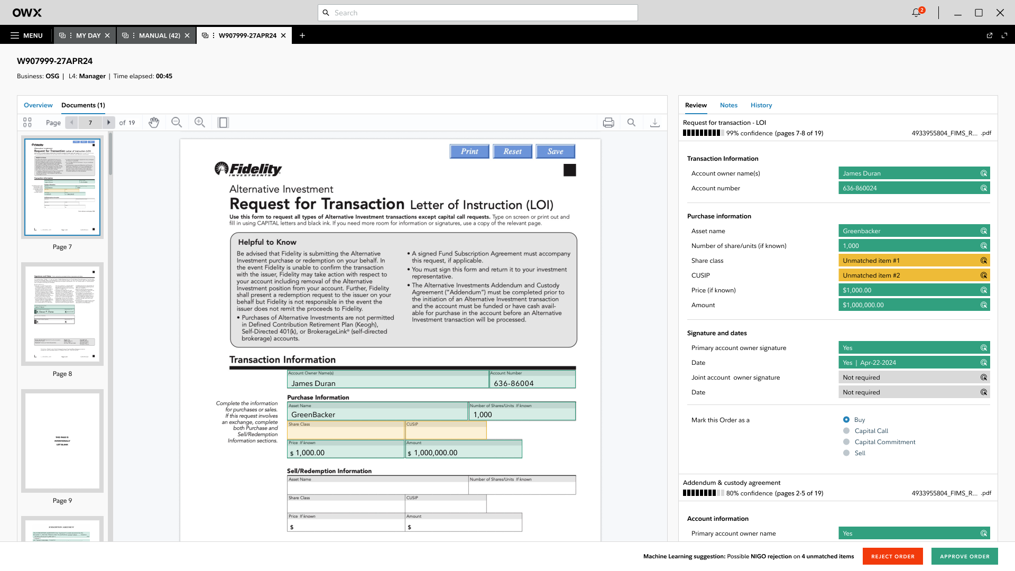This screenshot has width=1015, height=571.
Task: Click the zoom in magnifier icon
Action: click(x=199, y=123)
